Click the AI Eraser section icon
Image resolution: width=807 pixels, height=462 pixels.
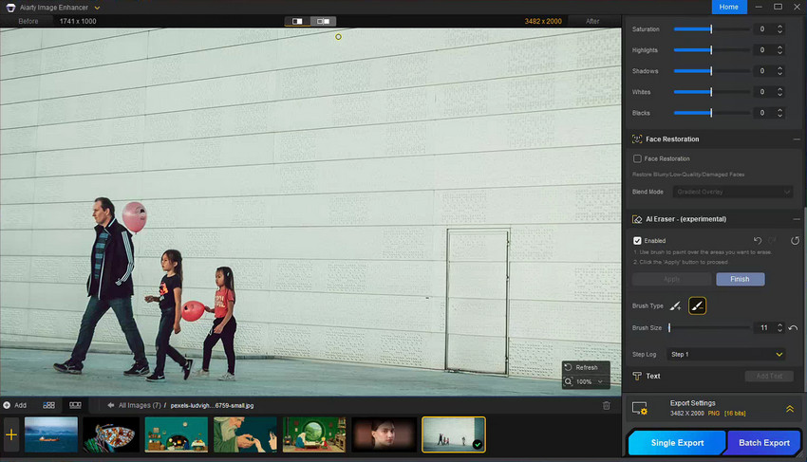(637, 219)
